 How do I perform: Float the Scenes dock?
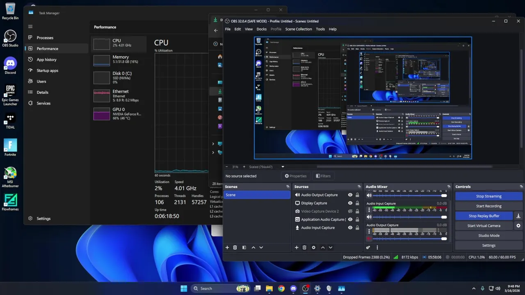[288, 186]
